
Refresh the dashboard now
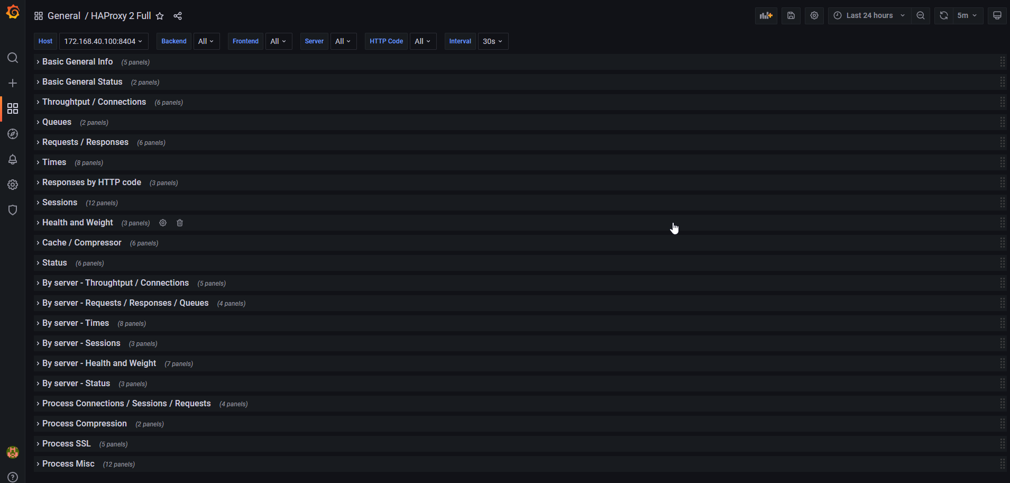pyautogui.click(x=944, y=15)
